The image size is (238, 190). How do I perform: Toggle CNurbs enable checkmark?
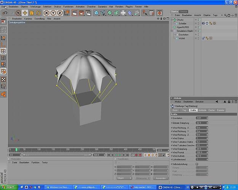200,20
